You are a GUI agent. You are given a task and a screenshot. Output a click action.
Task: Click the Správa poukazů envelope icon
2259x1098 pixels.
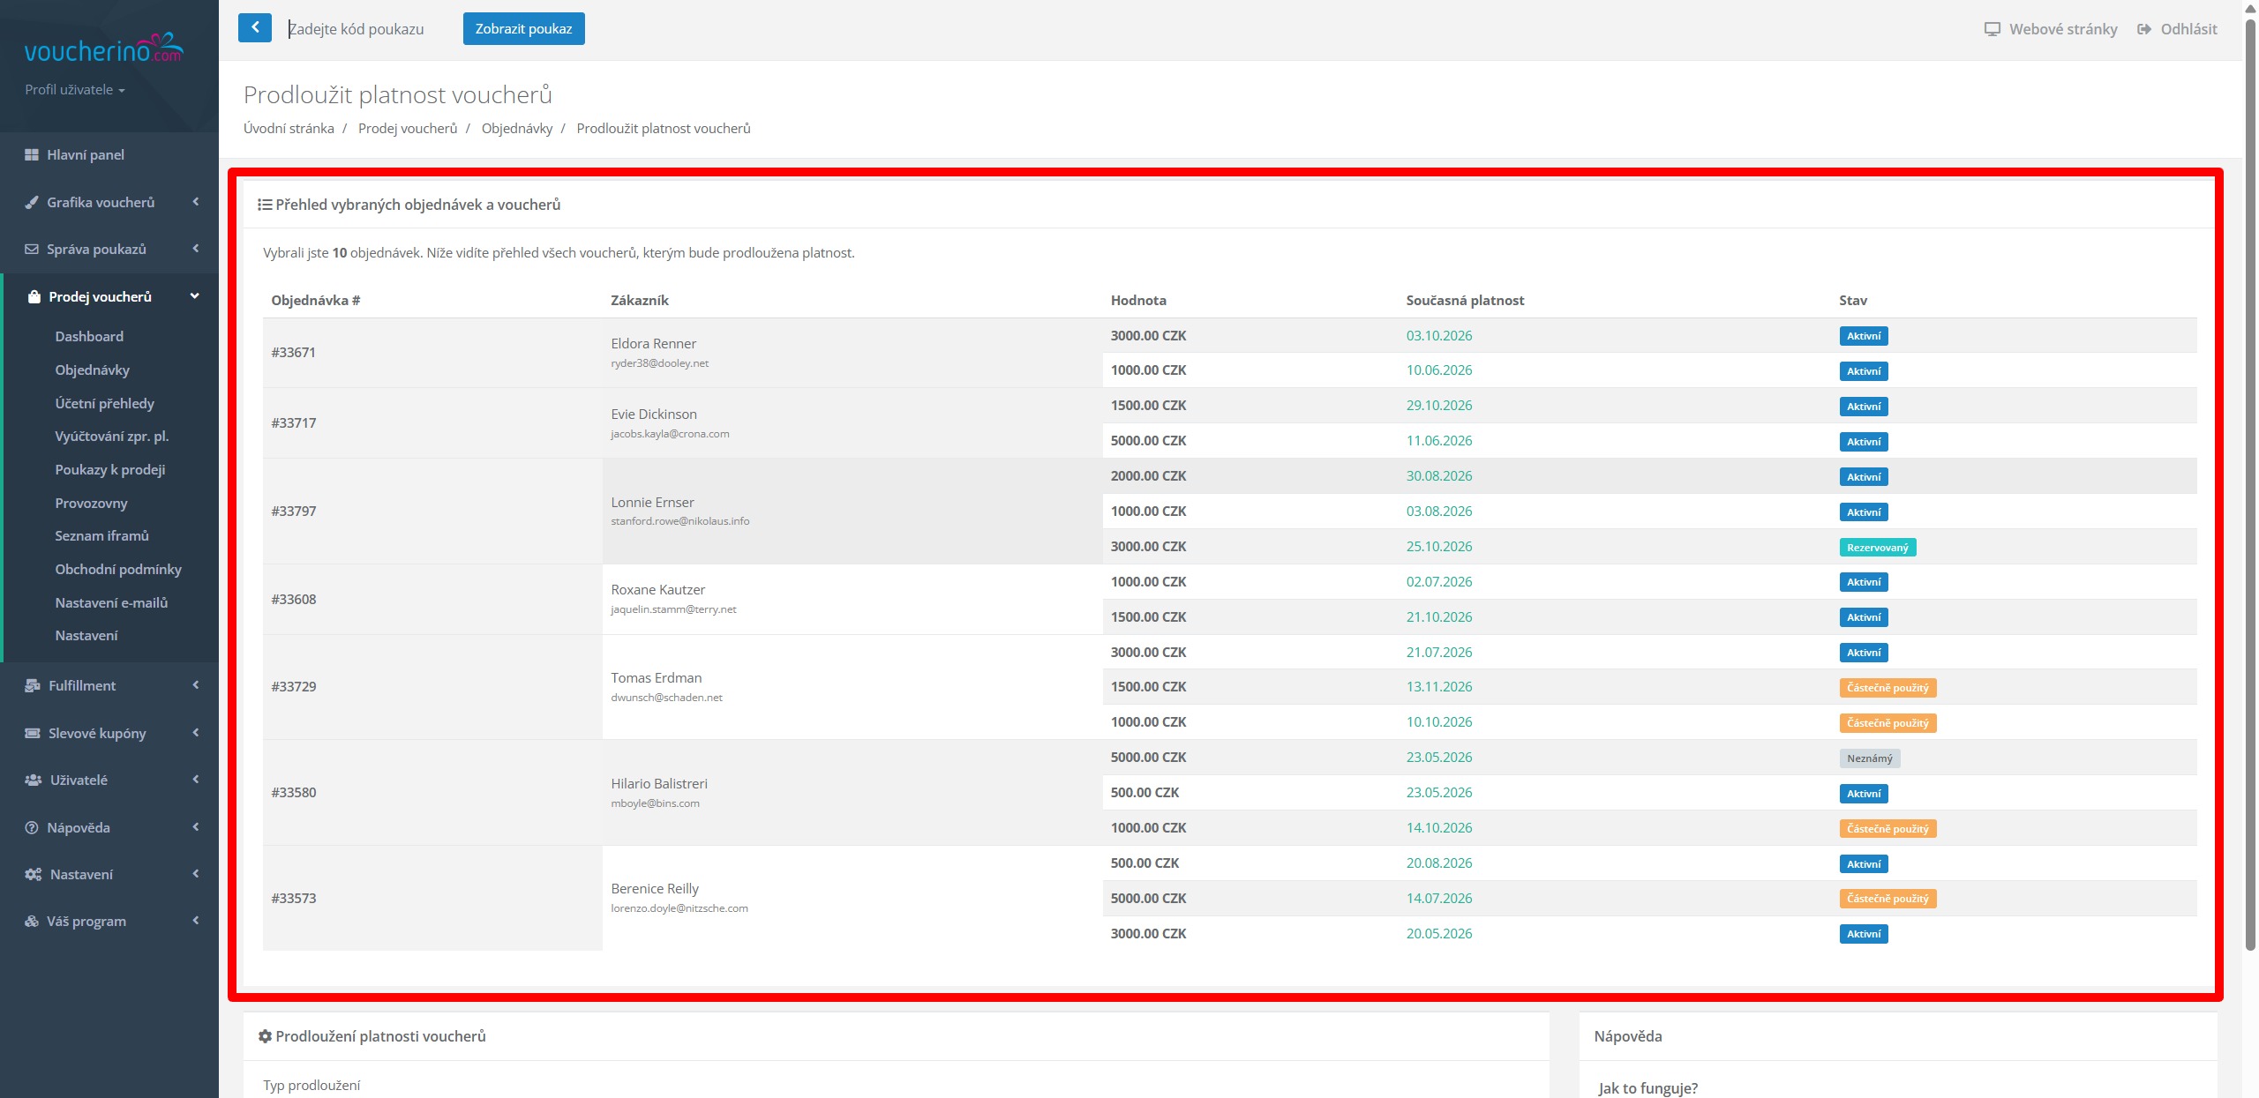(32, 250)
